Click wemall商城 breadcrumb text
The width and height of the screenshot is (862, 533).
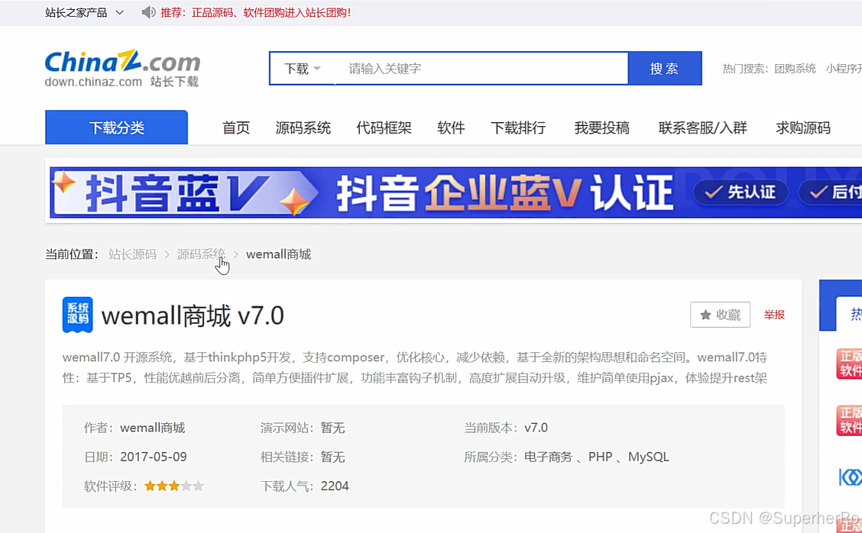pos(278,254)
